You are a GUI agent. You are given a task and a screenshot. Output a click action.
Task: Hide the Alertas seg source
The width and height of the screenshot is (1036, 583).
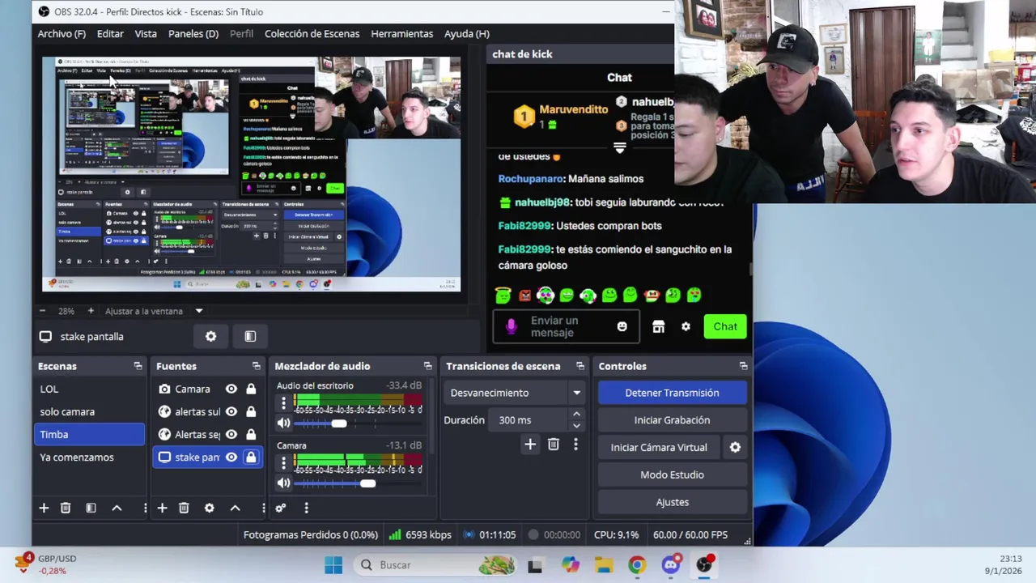click(x=231, y=434)
